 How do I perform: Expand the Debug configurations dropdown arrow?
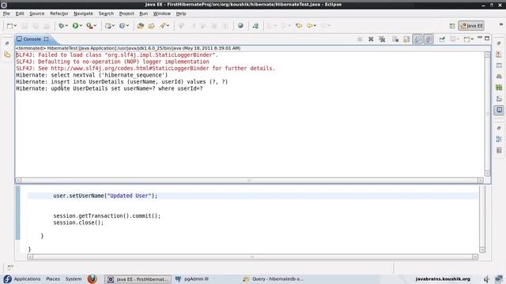pos(66,26)
